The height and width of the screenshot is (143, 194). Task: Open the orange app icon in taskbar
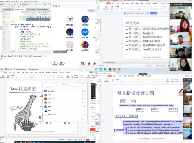click(115, 69)
